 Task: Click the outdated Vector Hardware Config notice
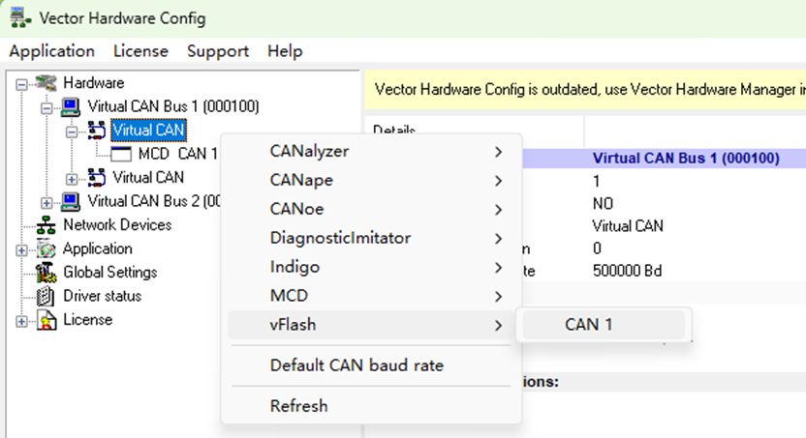tap(585, 90)
